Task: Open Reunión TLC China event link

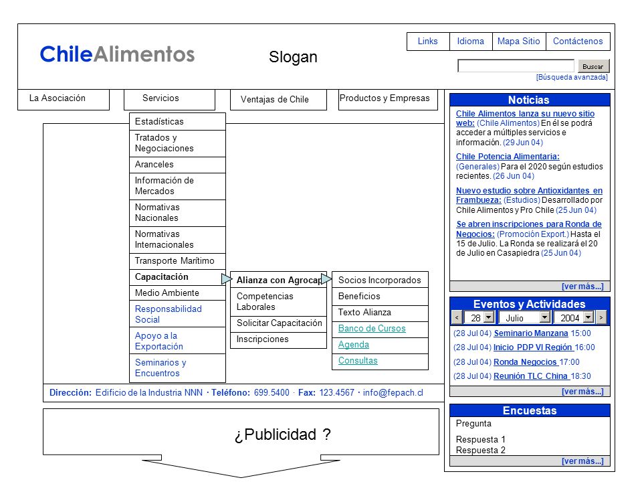Action: click(531, 376)
